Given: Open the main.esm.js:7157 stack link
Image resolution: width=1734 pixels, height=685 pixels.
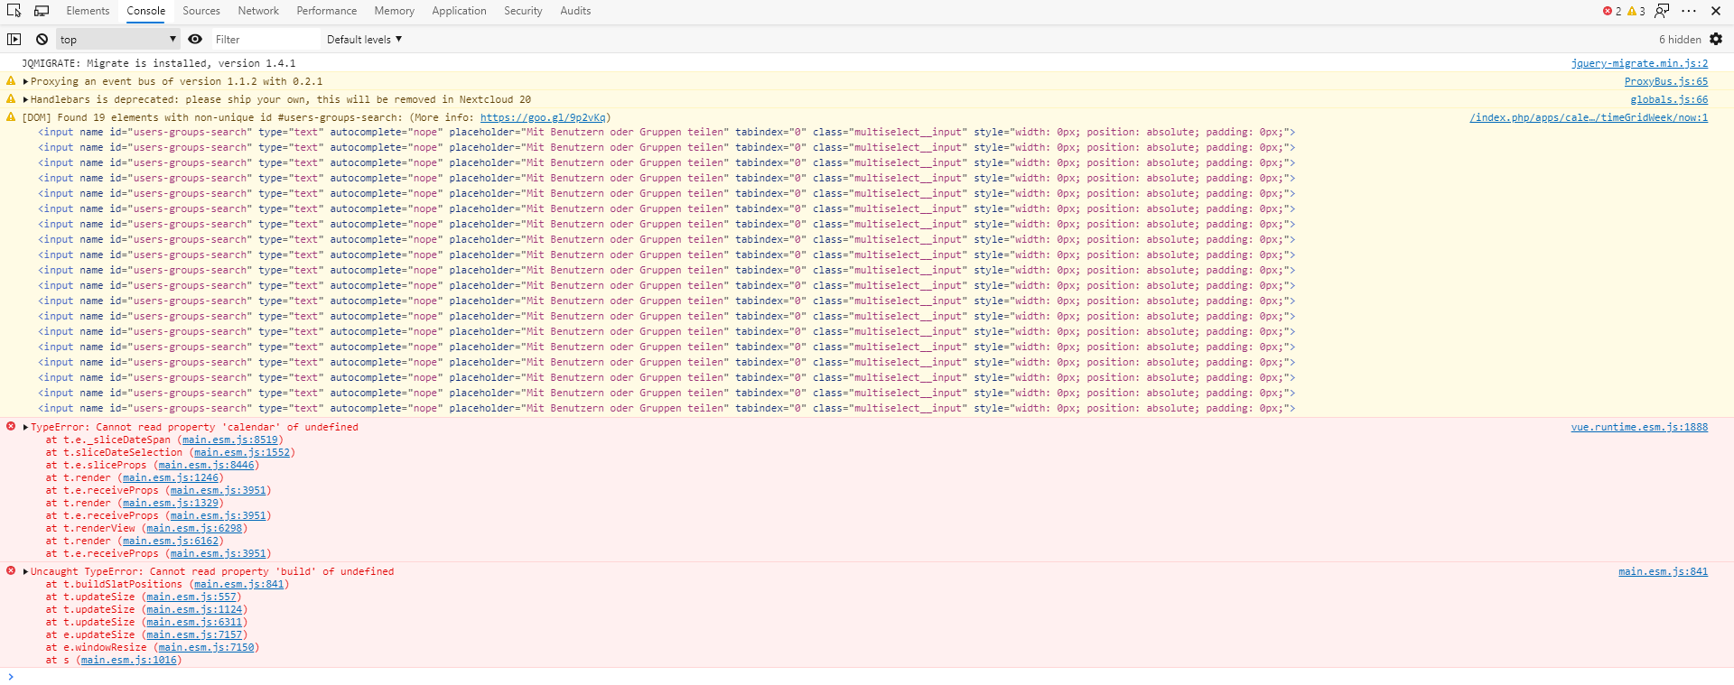Looking at the screenshot, I should tap(194, 634).
